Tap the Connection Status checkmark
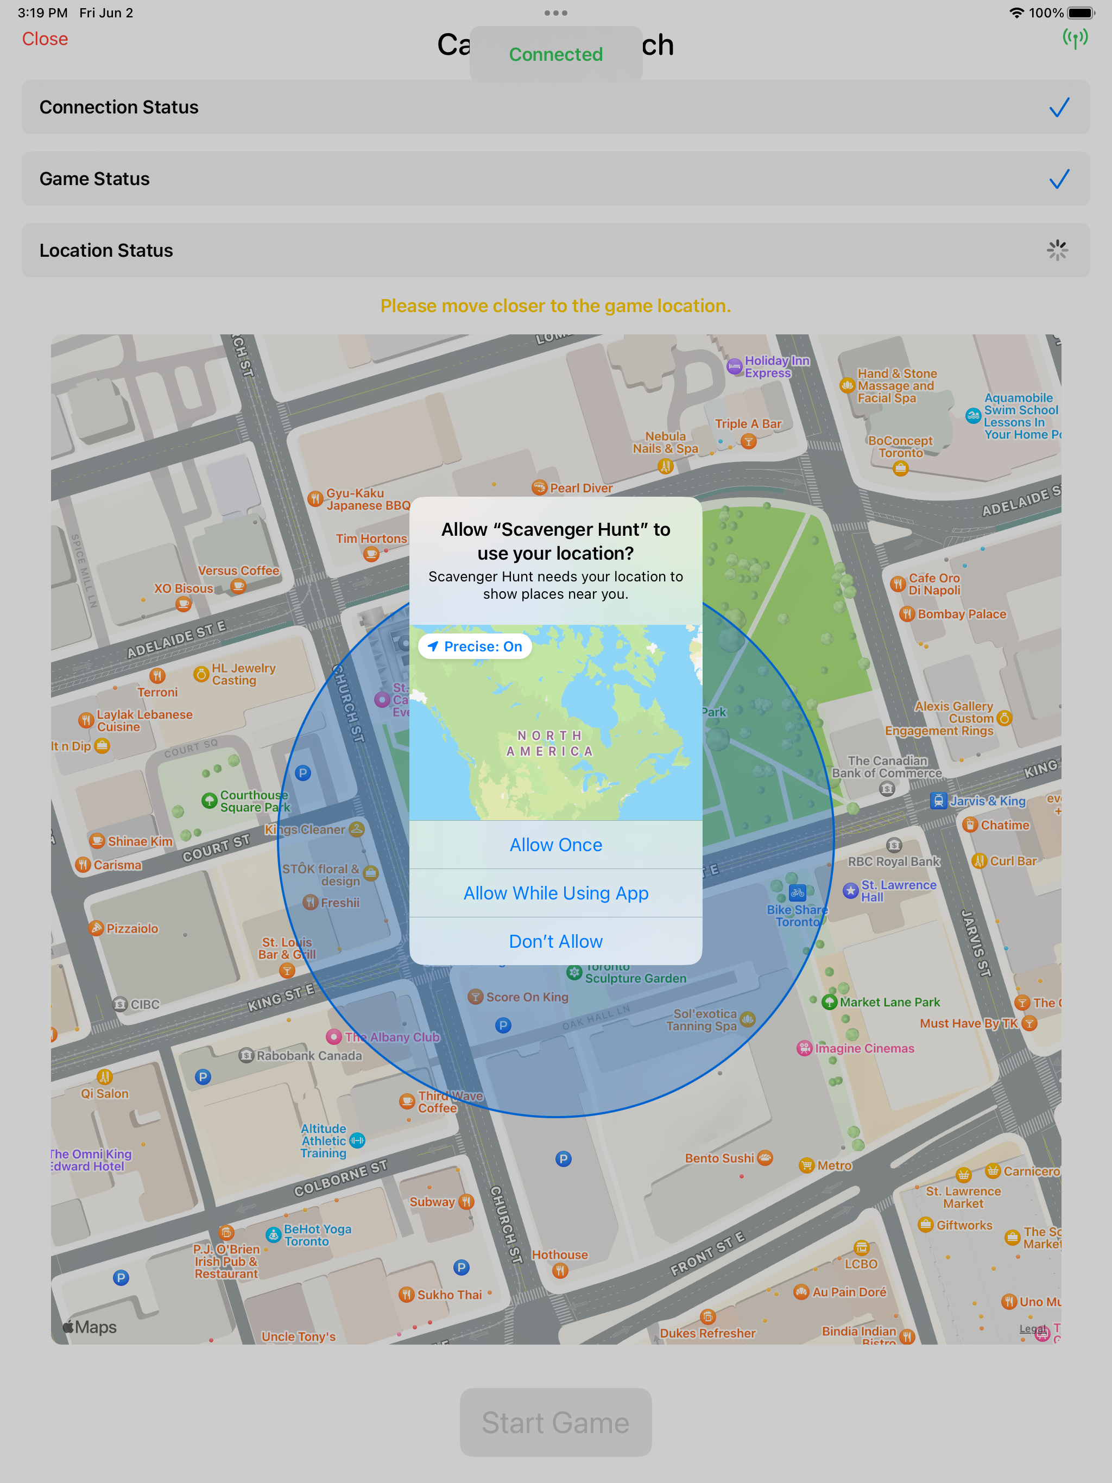The width and height of the screenshot is (1112, 1483). tap(1059, 107)
